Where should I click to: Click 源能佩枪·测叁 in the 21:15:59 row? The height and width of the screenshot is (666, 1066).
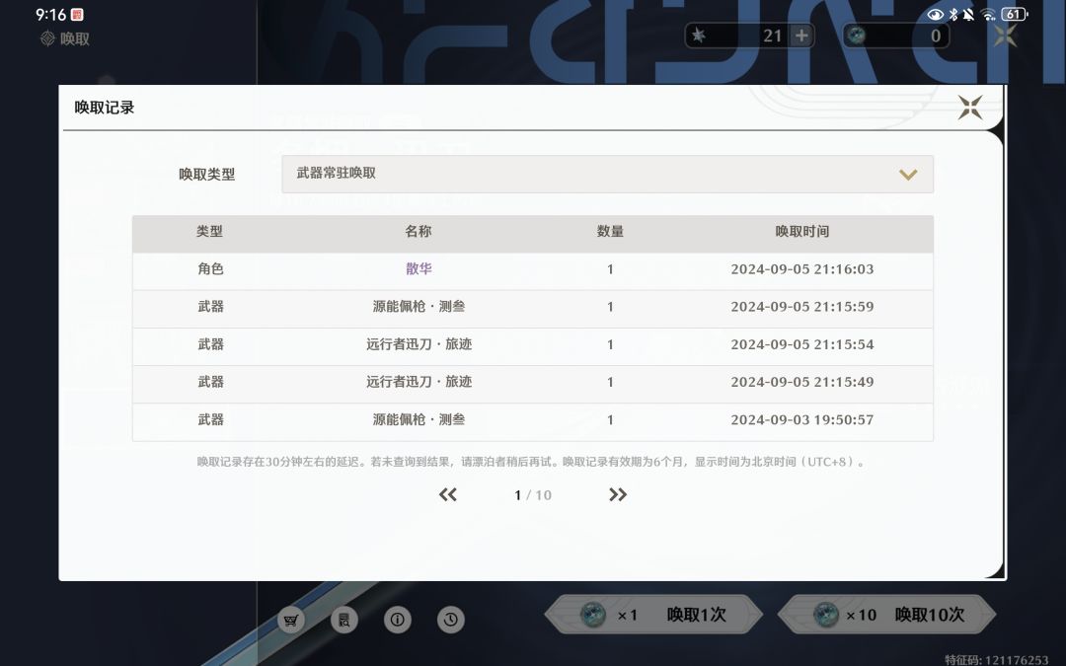point(419,307)
